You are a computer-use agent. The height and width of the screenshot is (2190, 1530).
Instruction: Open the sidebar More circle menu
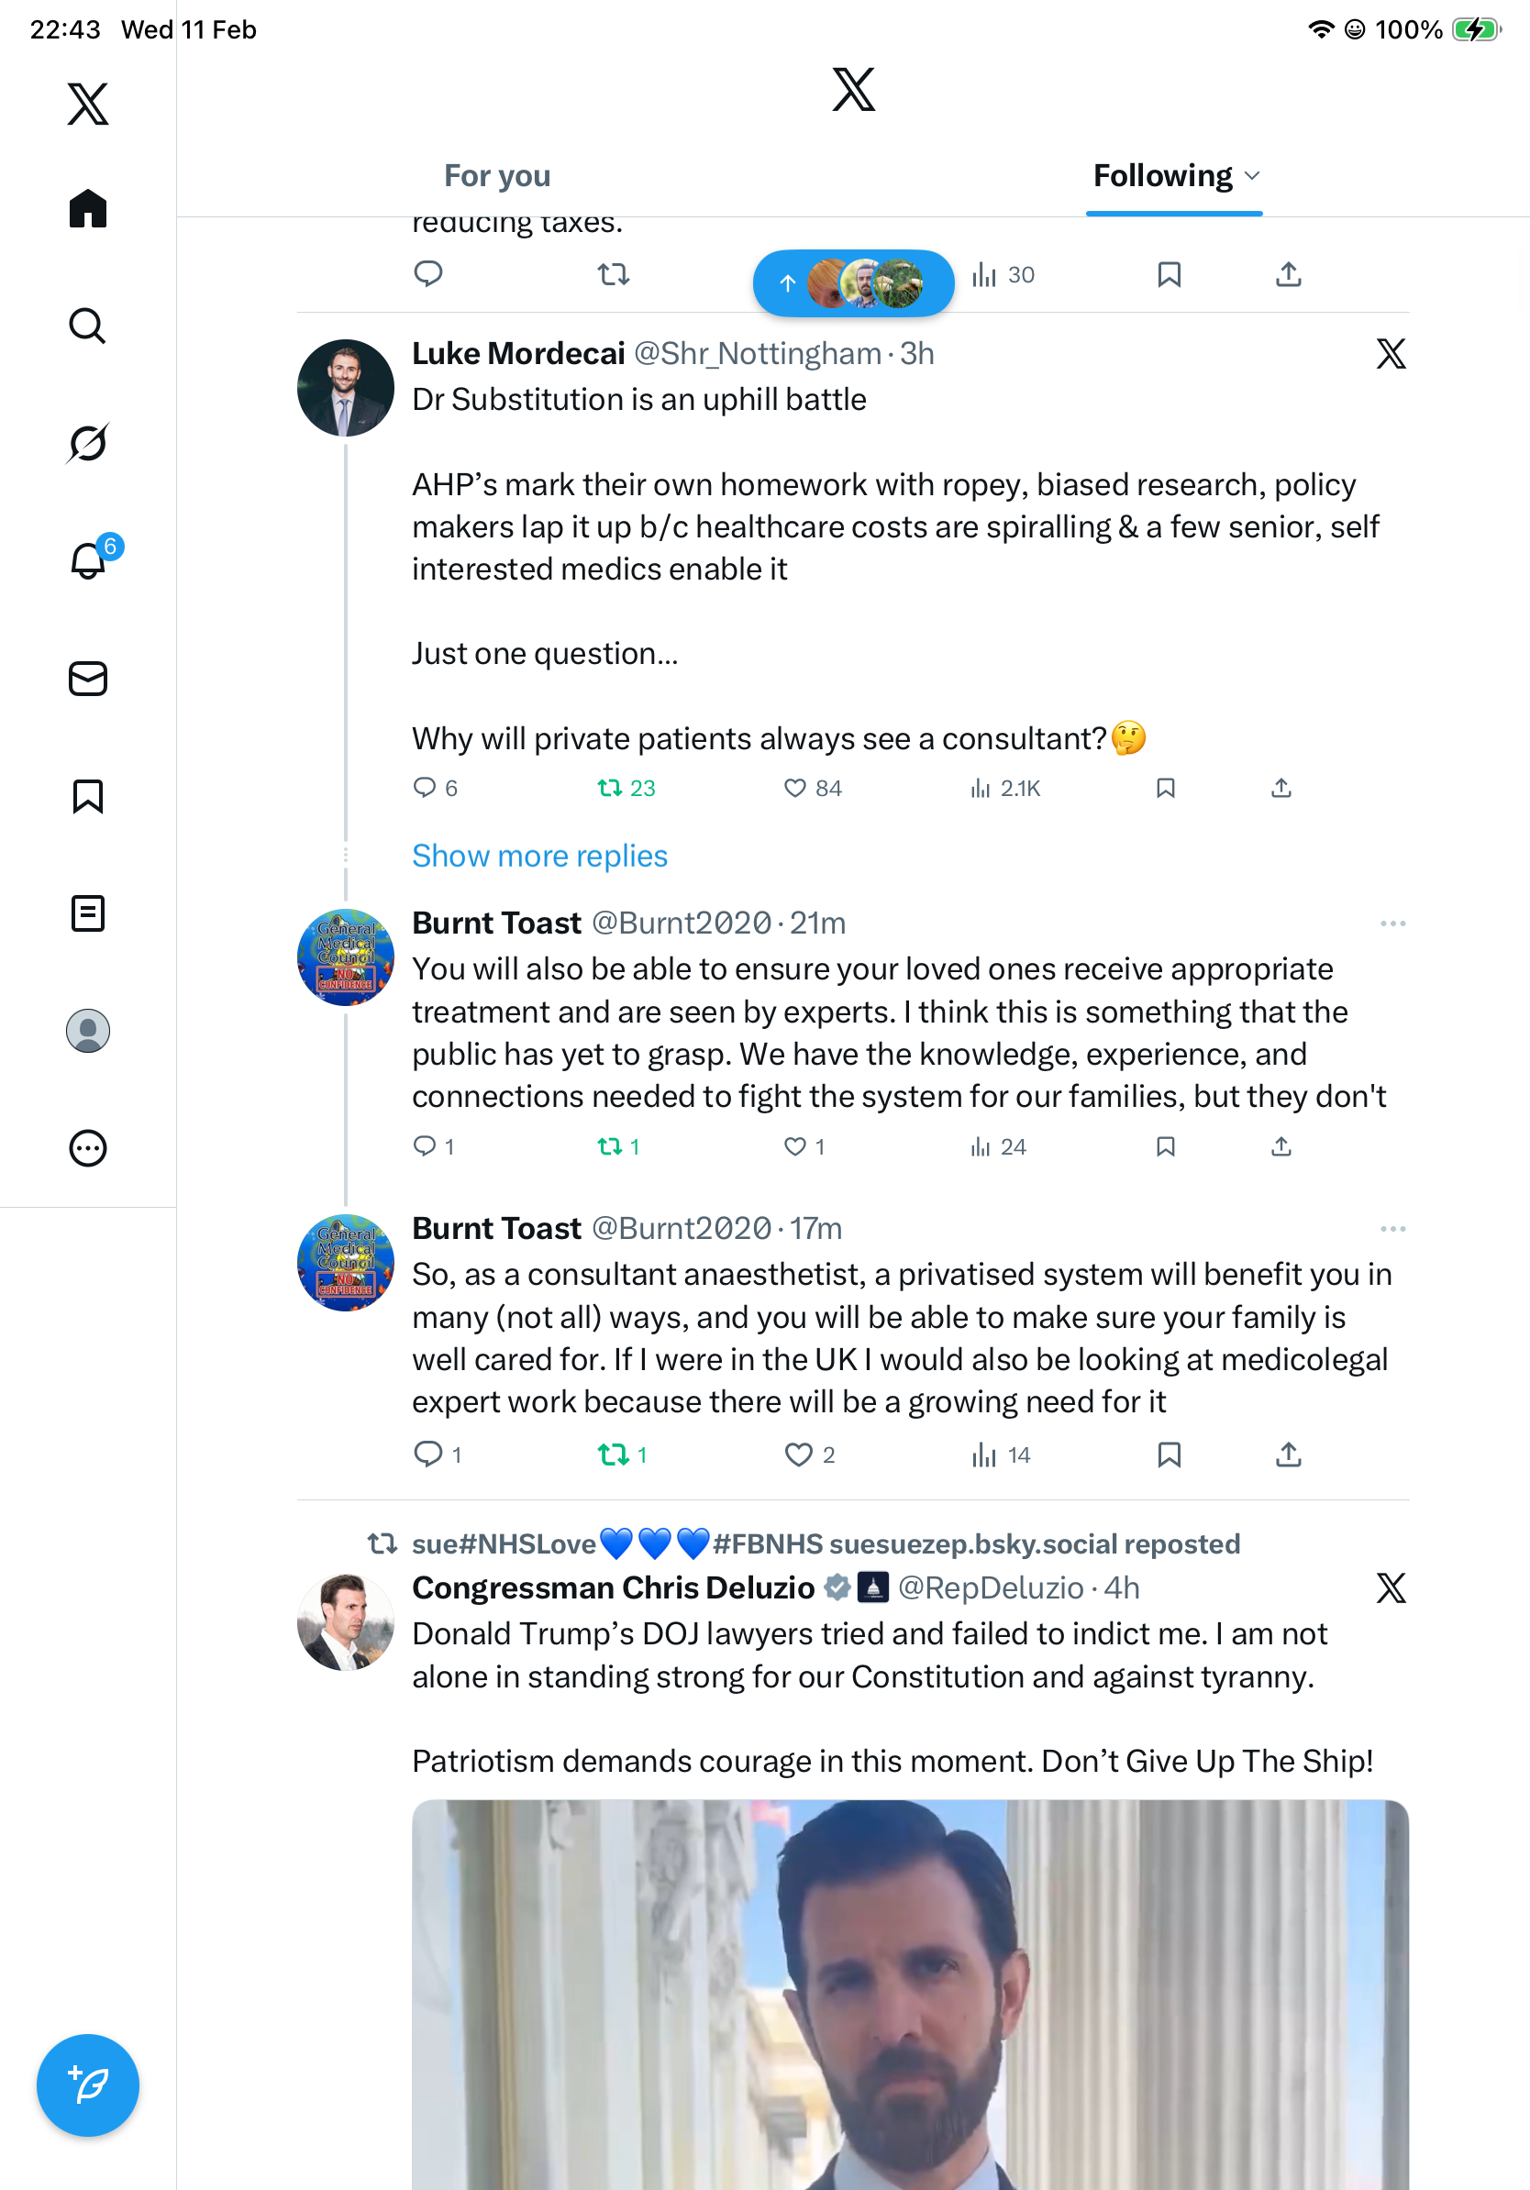[x=88, y=1148]
